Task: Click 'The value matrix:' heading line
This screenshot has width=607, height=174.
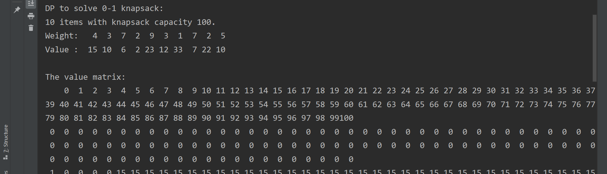Action: tap(85, 77)
